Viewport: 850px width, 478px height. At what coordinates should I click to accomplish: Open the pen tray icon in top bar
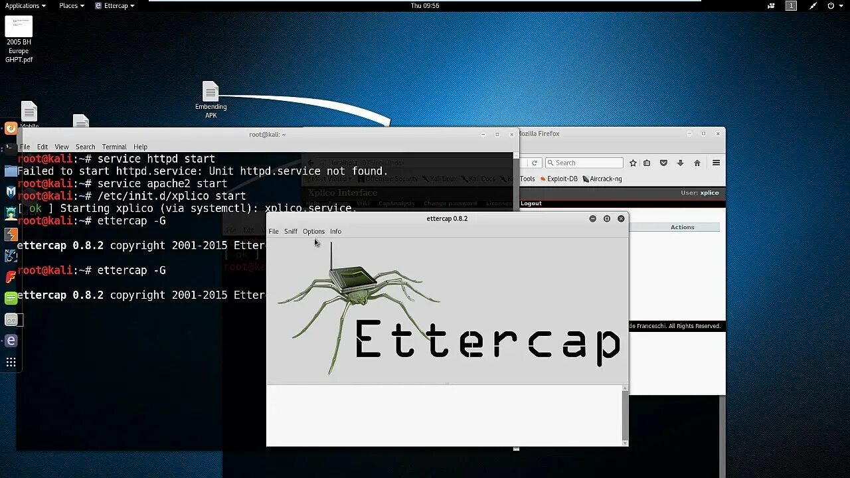tap(813, 5)
